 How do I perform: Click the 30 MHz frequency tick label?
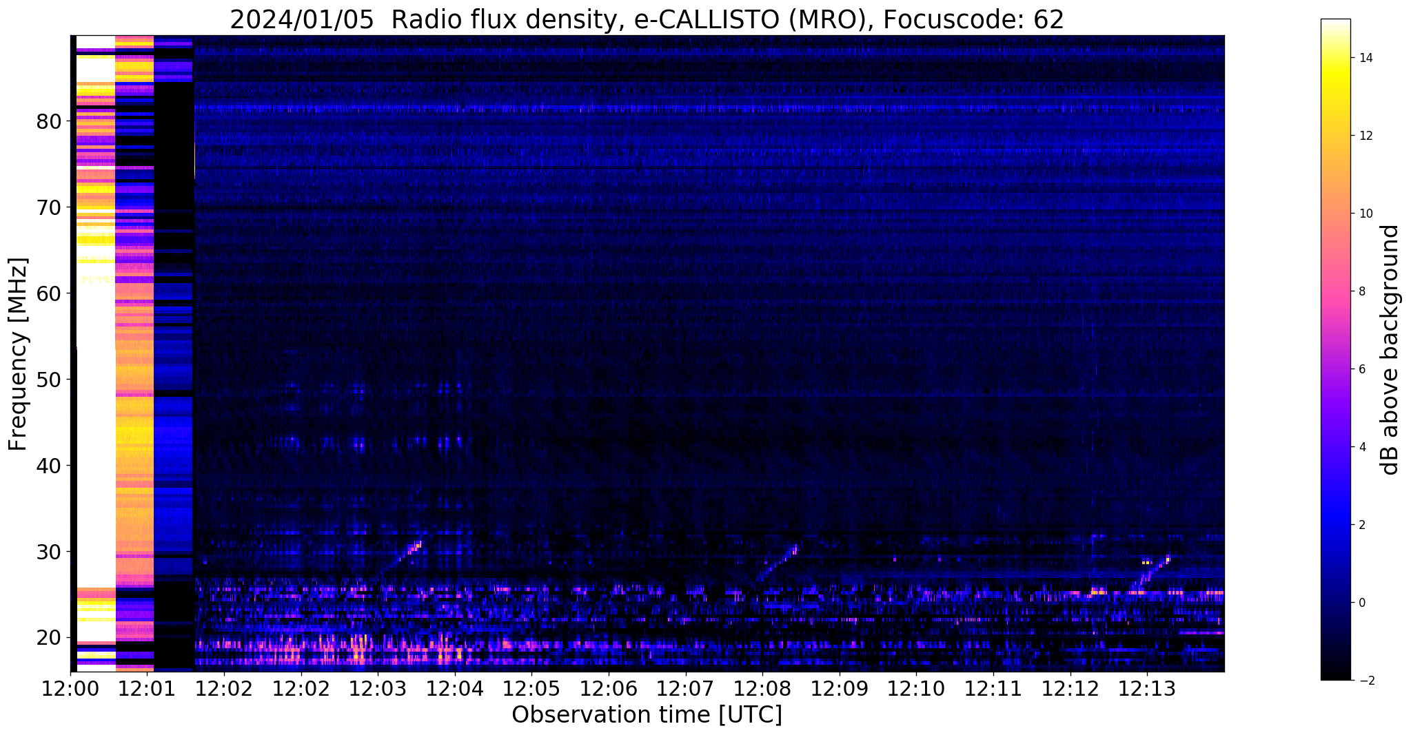[x=48, y=552]
